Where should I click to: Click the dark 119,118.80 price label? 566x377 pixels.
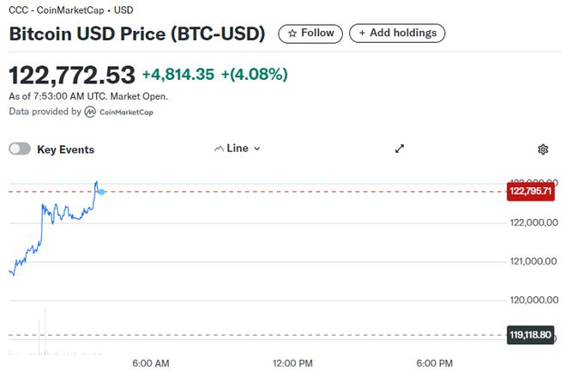pos(533,335)
